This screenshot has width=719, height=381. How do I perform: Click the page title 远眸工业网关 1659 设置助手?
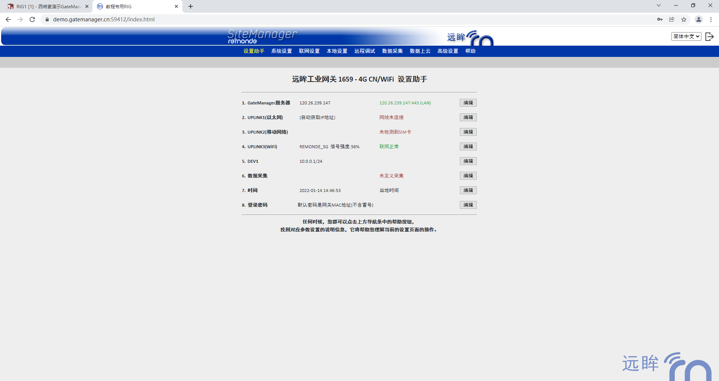[359, 79]
